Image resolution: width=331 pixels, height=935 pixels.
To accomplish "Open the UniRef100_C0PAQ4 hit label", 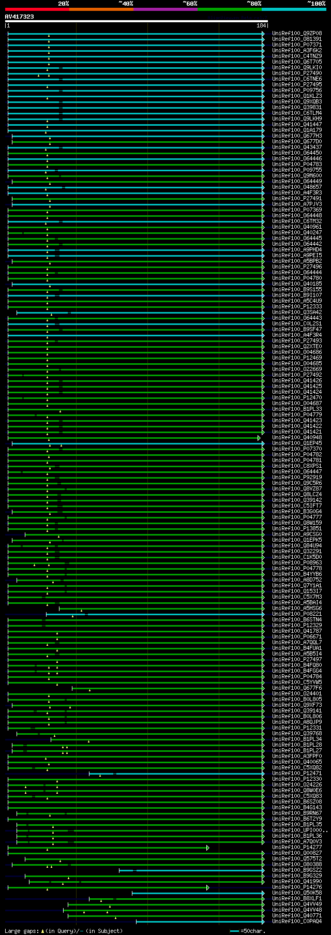I will click(297, 922).
